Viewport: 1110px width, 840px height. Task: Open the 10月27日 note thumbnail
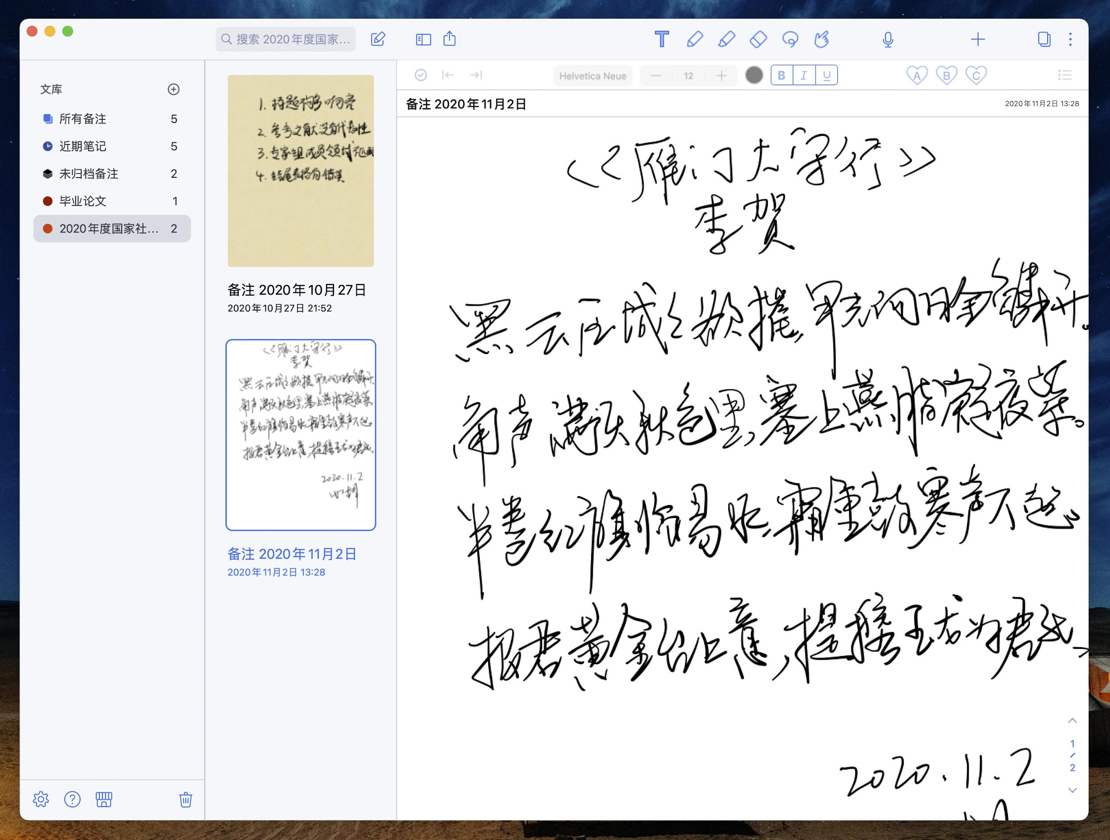point(300,171)
